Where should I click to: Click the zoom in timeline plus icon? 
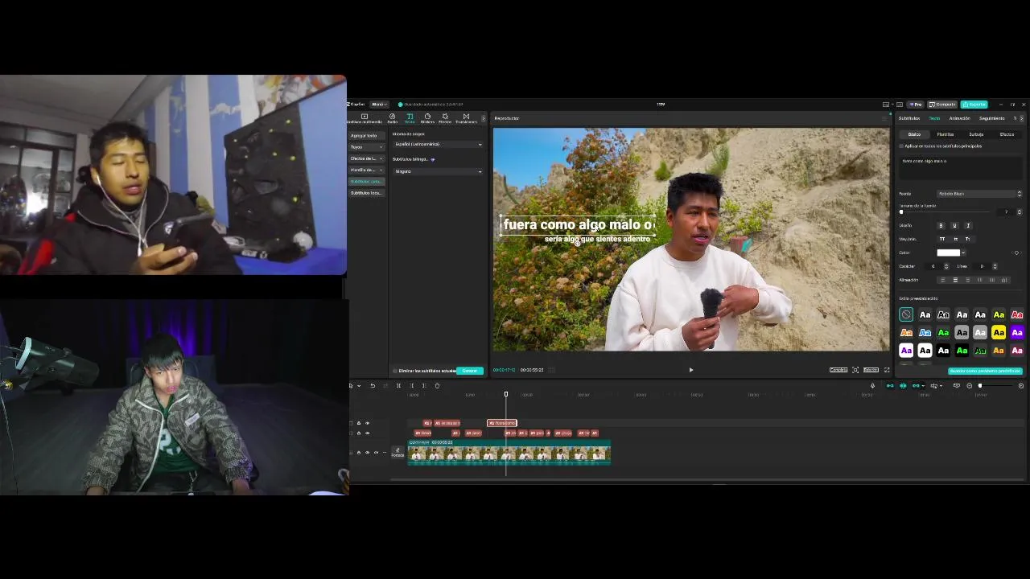pyautogui.click(x=1021, y=386)
